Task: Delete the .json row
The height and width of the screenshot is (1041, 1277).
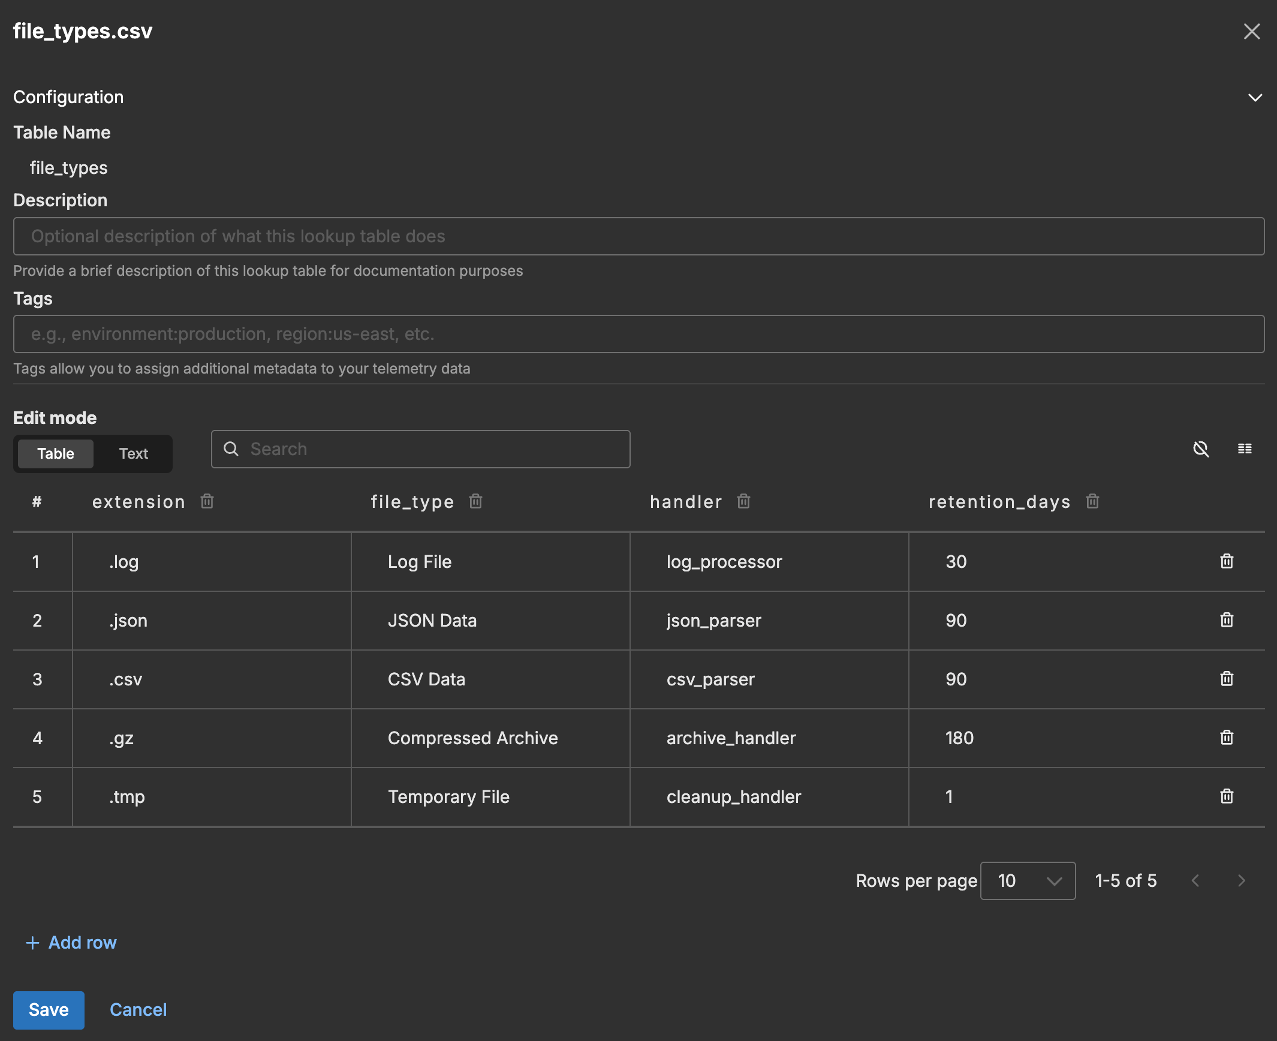Action: 1226,620
